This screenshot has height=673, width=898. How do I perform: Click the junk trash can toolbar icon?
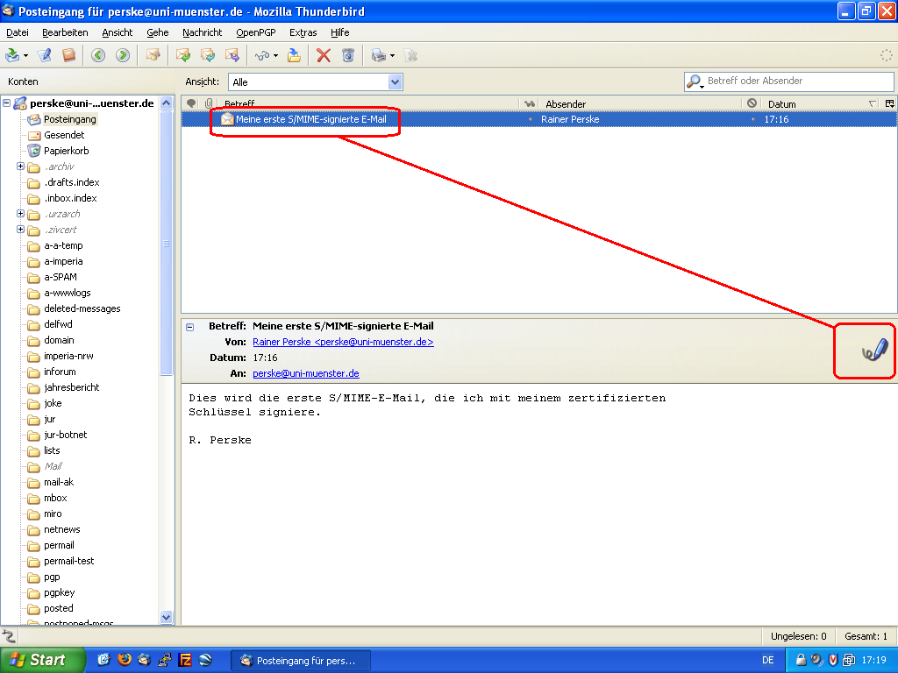click(x=348, y=55)
